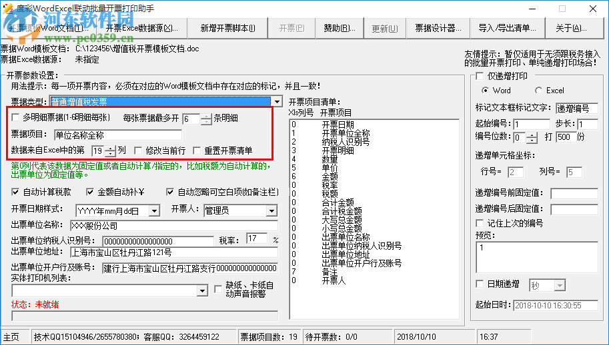Check 仅递增打印 checkbox
Screen dimensions: 609x345
[x=480, y=76]
